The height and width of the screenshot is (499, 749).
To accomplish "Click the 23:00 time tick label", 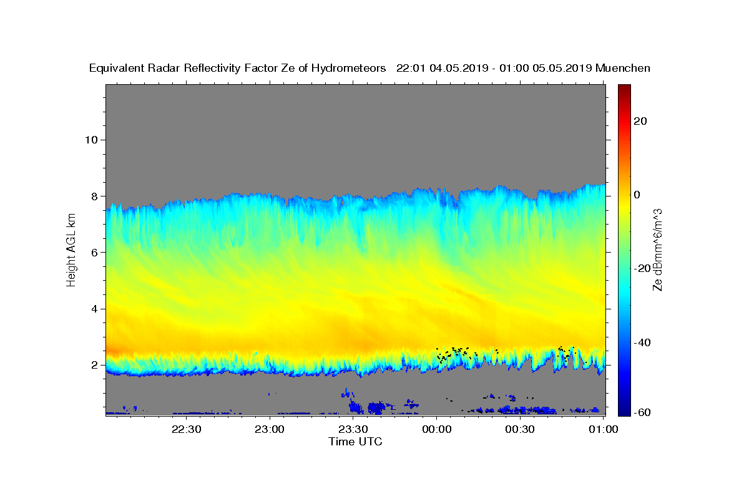I will tap(270, 429).
